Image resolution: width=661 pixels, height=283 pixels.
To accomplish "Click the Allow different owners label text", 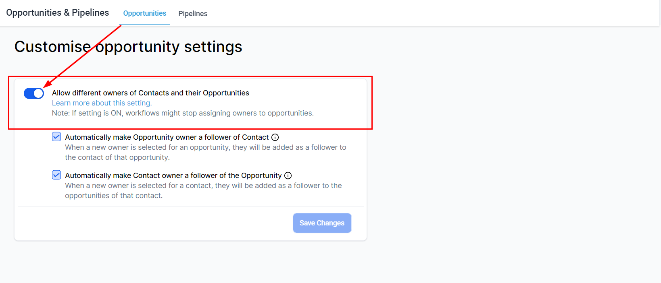I will tap(150, 93).
